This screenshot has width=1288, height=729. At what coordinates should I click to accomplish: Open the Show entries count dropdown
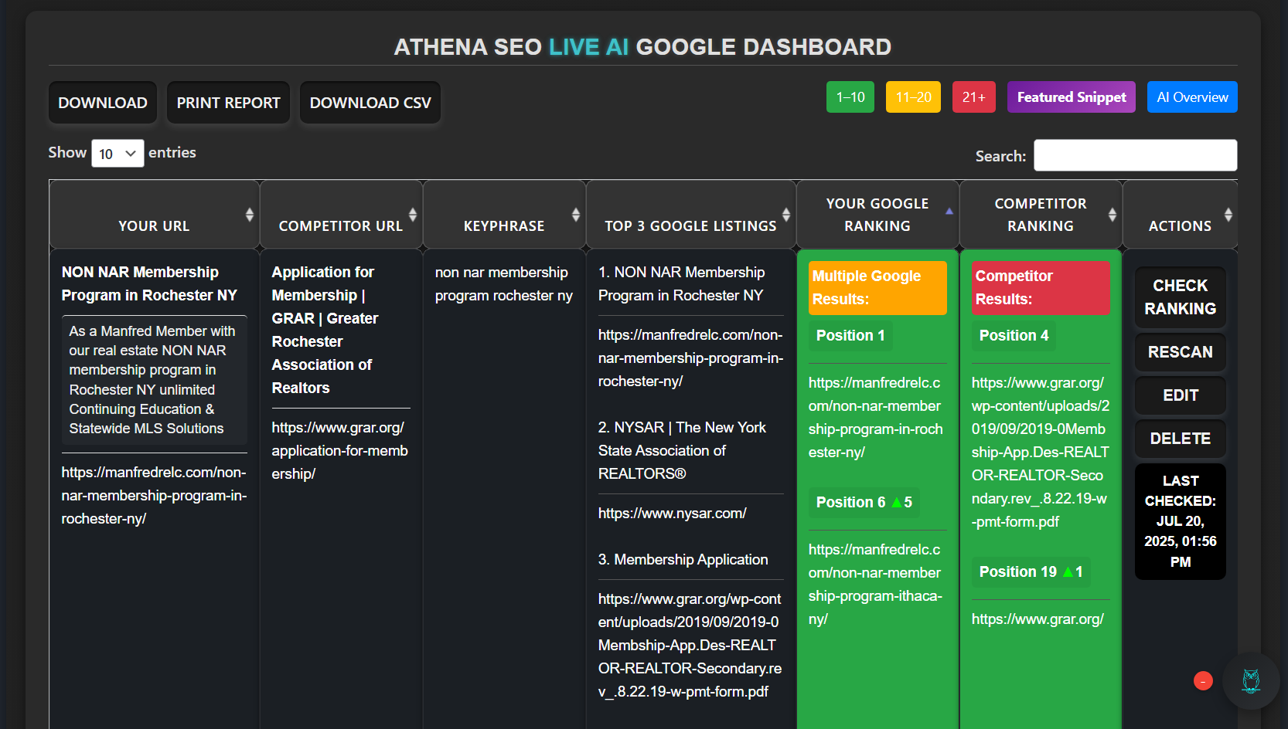coord(118,154)
